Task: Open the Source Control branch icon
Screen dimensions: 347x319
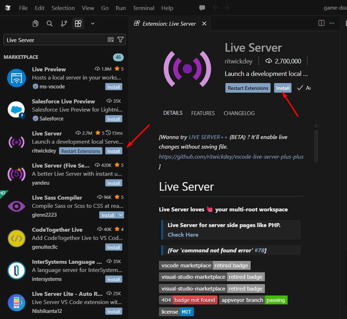Action: click(x=64, y=23)
